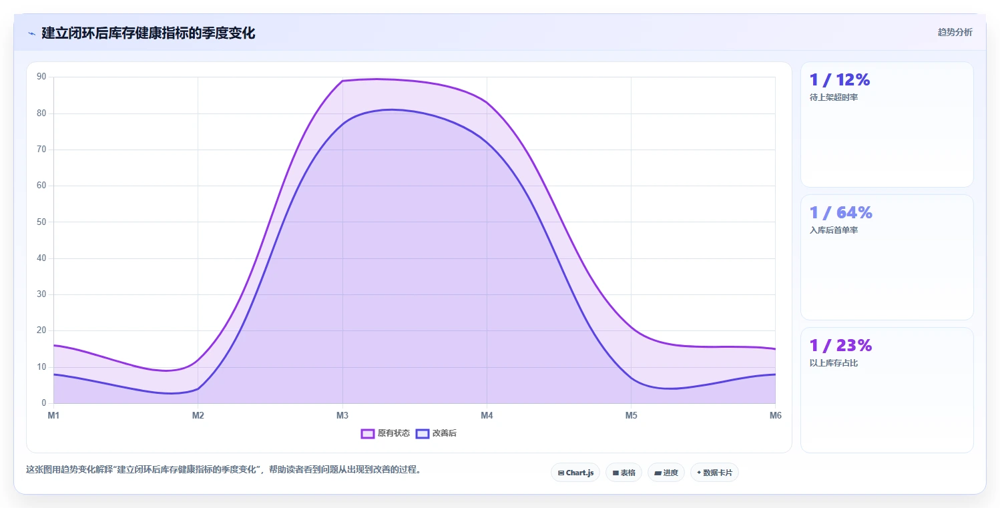Click the M4 x-axis label
The width and height of the screenshot is (1000, 508).
click(487, 415)
